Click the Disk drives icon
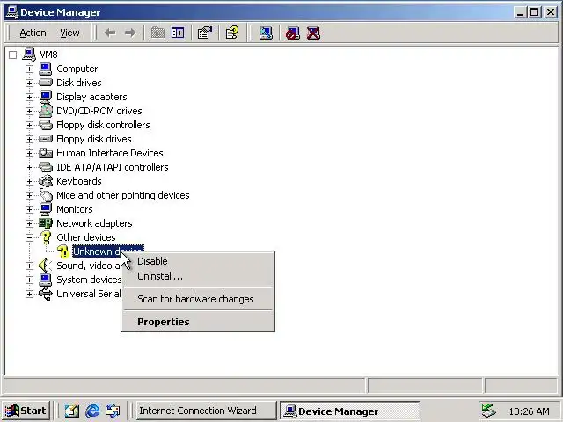 tap(46, 83)
